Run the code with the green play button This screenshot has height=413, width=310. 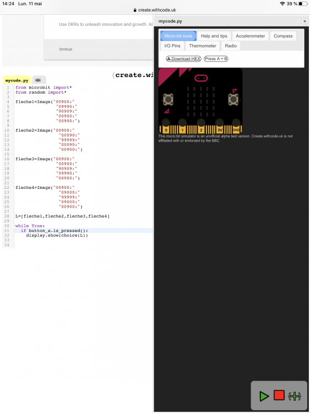264,396
